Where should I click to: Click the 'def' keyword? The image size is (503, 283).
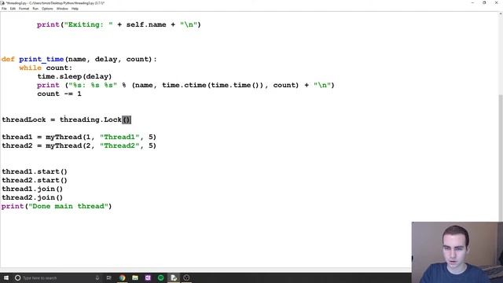(x=8, y=59)
